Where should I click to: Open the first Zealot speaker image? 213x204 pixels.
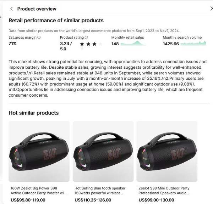click(x=39, y=152)
